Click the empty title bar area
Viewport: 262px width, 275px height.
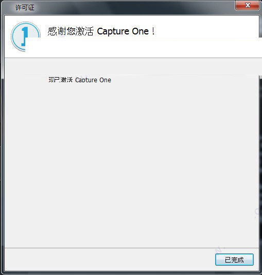point(133,7)
